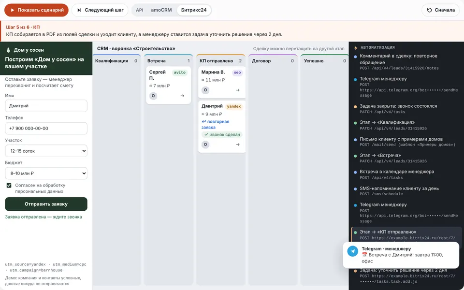
Task: Restart the demo with the Сначала button
Action: (440, 10)
